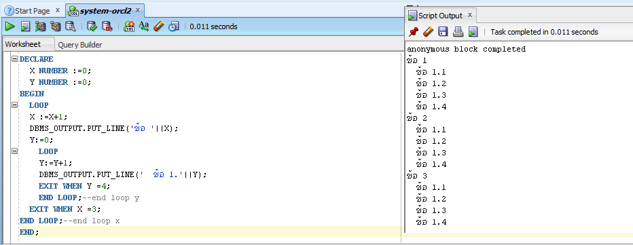The height and width of the screenshot is (245, 633).
Task: Open the Worksheet tab
Action: tap(23, 44)
